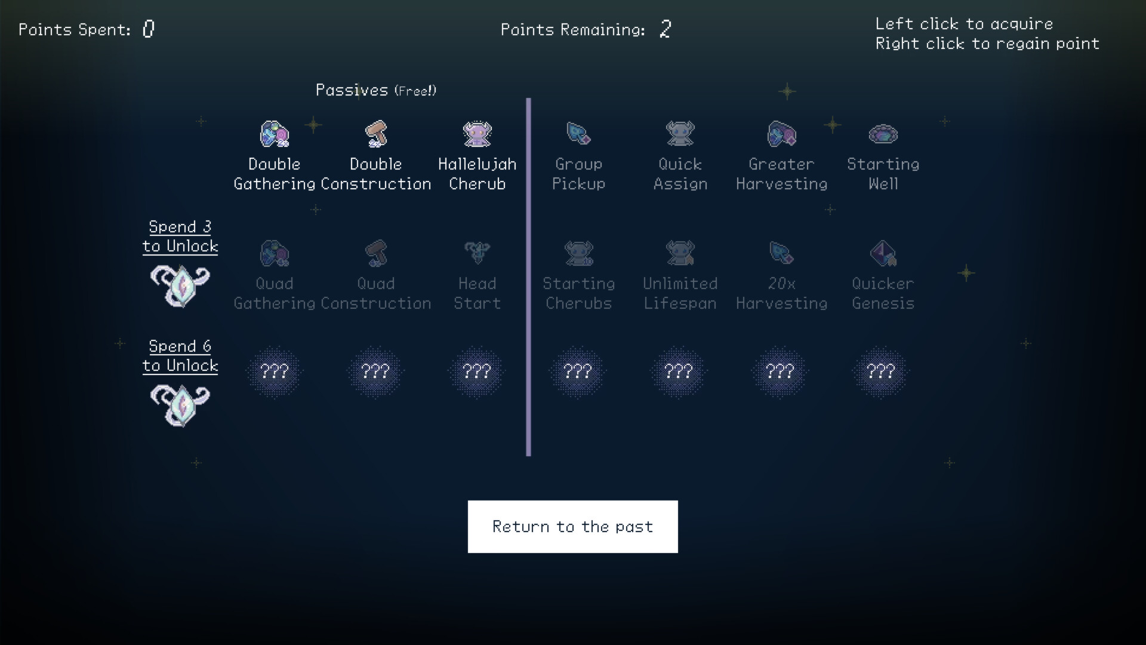Image resolution: width=1146 pixels, height=645 pixels.
Task: Select the Double Construction icon
Action: [x=375, y=134]
